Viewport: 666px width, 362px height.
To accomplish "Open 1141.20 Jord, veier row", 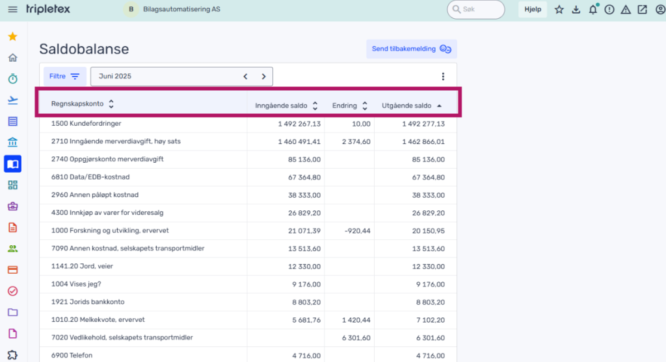I will [248, 266].
